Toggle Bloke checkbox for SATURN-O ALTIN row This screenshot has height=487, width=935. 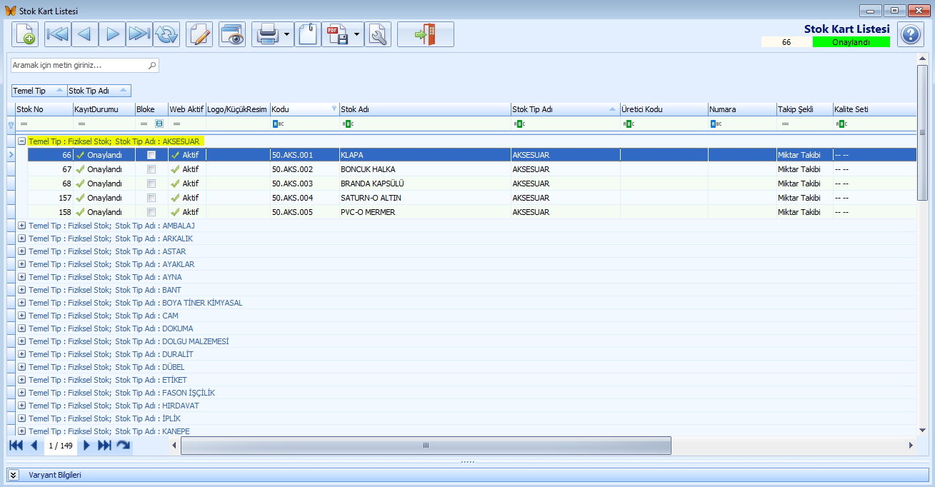click(x=151, y=198)
